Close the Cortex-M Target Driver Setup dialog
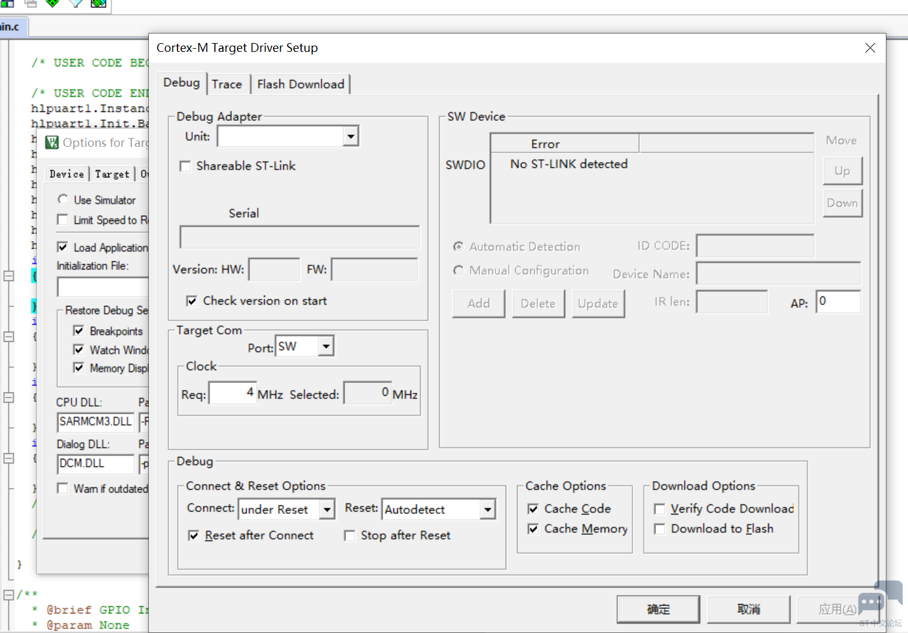 (870, 48)
